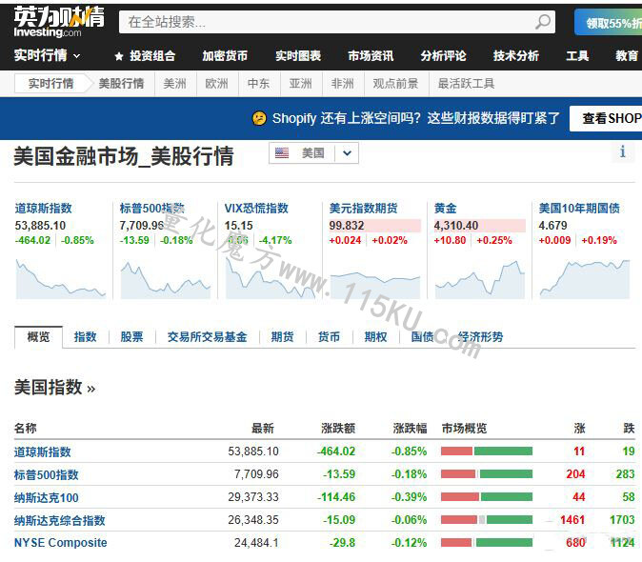Go to 非洲 markets
642x562 pixels.
coord(342,84)
